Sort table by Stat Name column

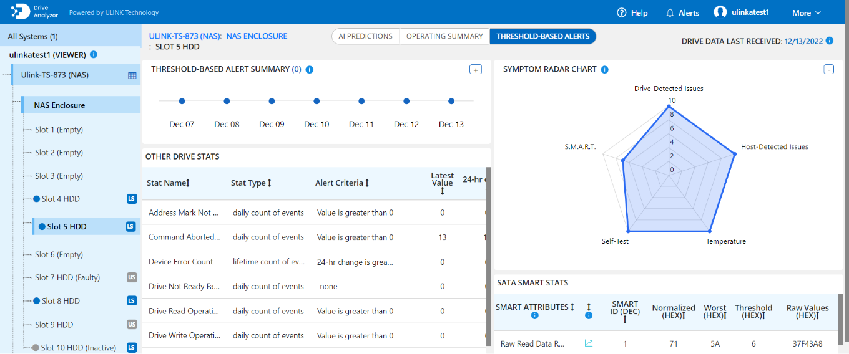pos(187,183)
